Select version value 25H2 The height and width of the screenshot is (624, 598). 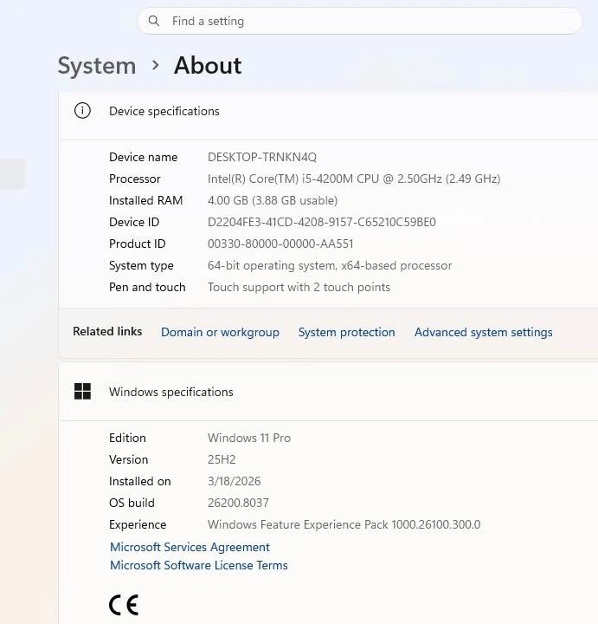pyautogui.click(x=222, y=459)
